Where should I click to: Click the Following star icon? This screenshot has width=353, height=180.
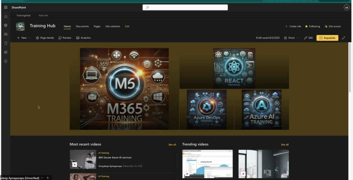tap(306, 26)
